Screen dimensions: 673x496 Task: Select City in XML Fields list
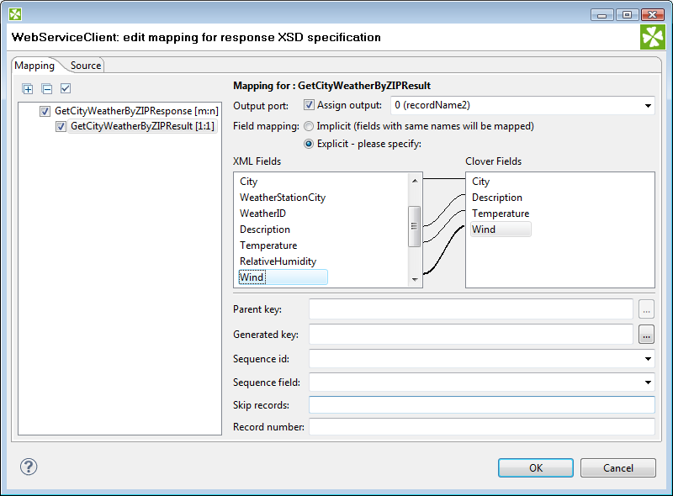pyautogui.click(x=248, y=182)
